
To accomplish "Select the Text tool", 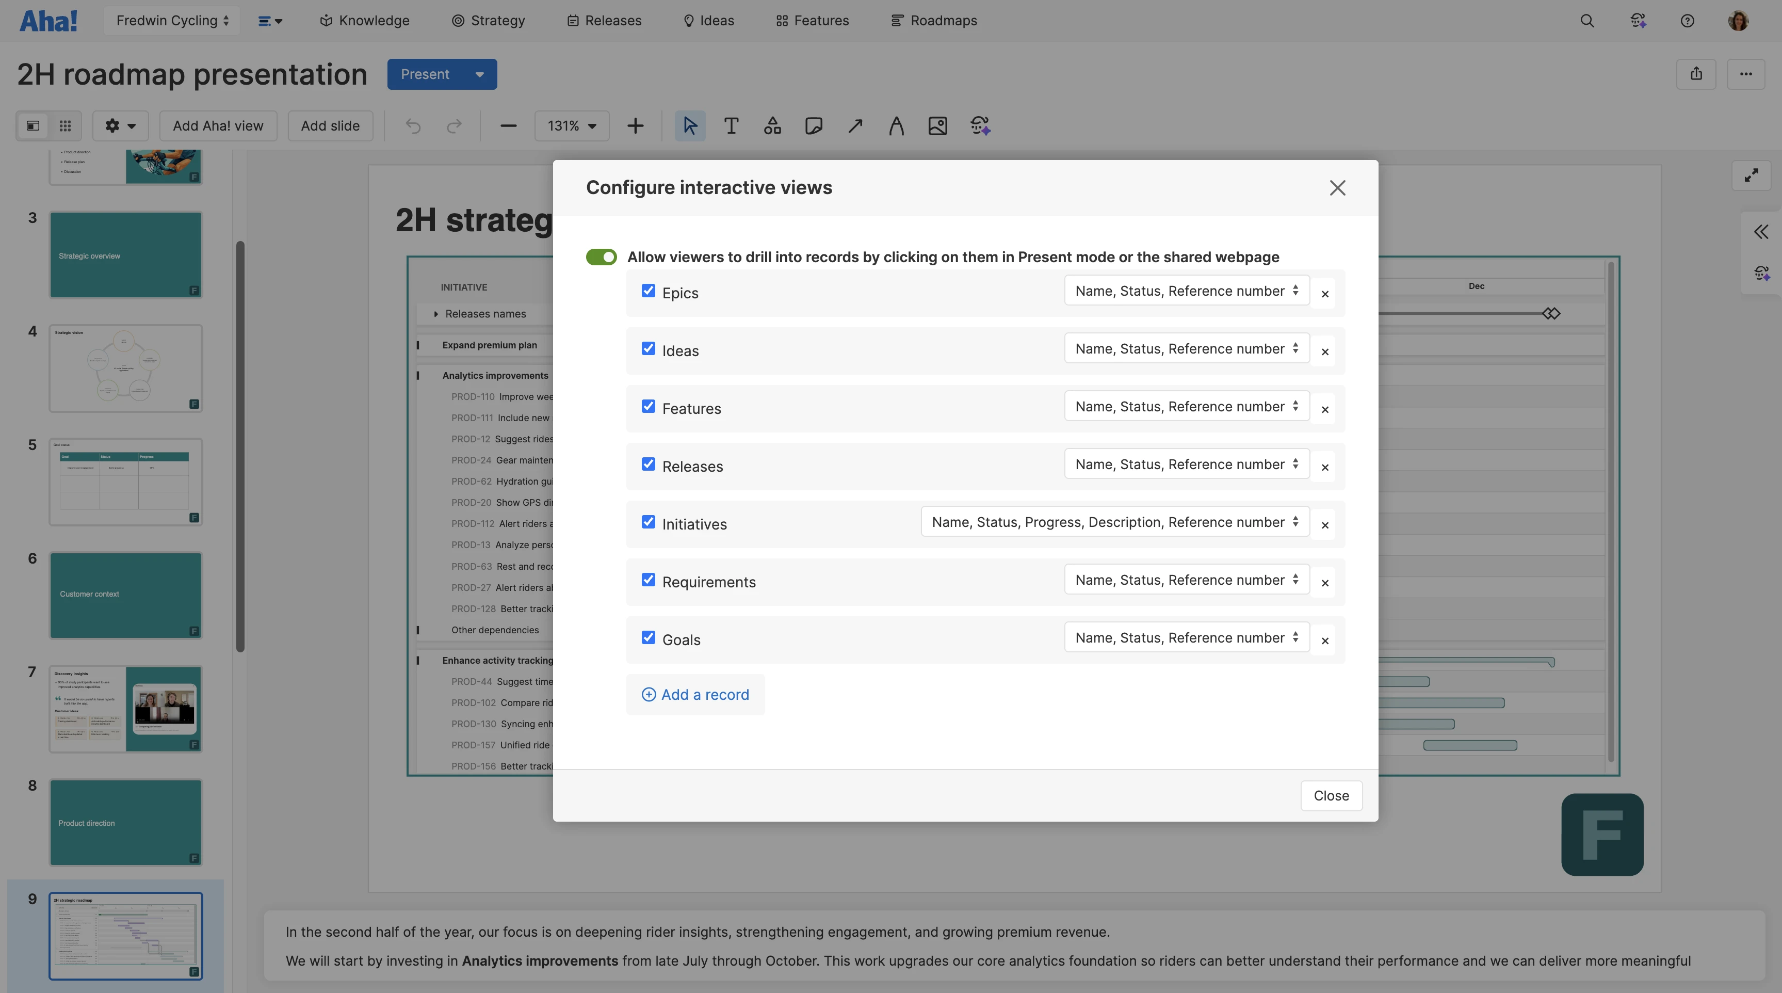I will [731, 126].
